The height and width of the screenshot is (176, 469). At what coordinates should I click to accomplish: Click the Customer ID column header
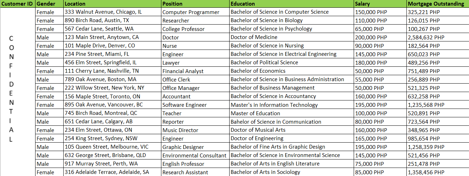[18, 4]
